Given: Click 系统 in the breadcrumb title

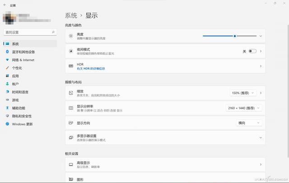Looking at the screenshot, I should click(71, 15).
